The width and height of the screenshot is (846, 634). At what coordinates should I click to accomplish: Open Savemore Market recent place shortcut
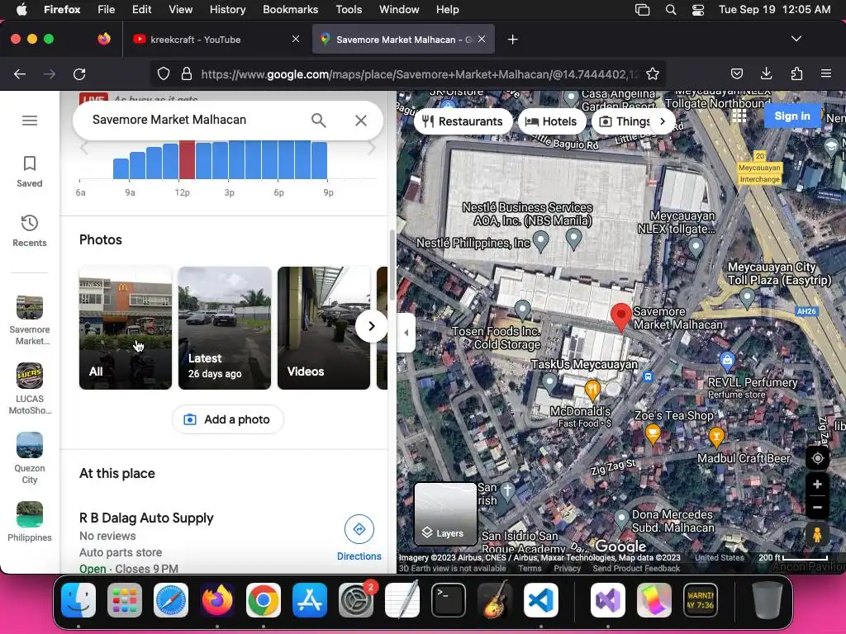point(30,320)
